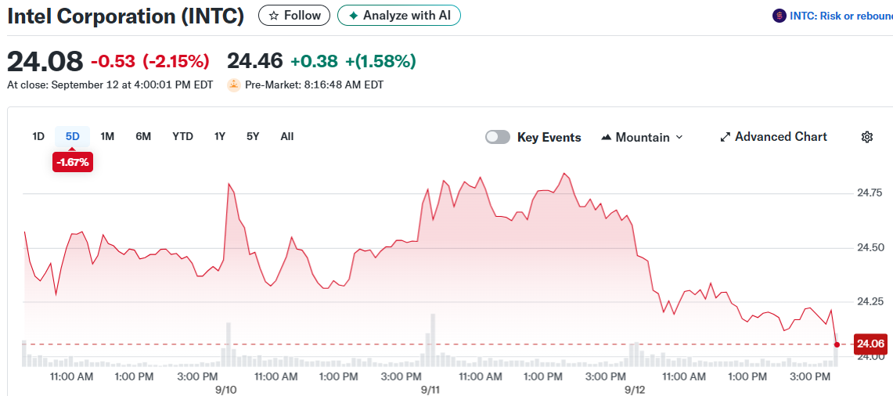The width and height of the screenshot is (893, 396).
Task: Select the 1M time range
Action: pos(107,137)
